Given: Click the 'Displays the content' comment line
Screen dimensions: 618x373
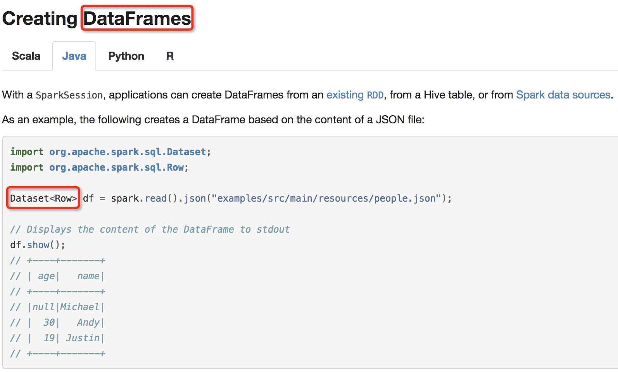Looking at the screenshot, I should (x=150, y=230).
